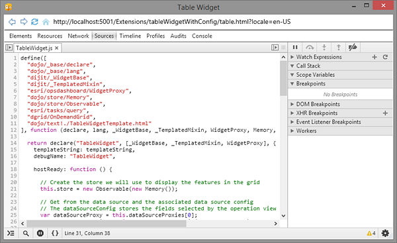Image resolution: width=397 pixels, height=243 pixels.
Task: Go forward with the forward arrow
Action: (24, 22)
